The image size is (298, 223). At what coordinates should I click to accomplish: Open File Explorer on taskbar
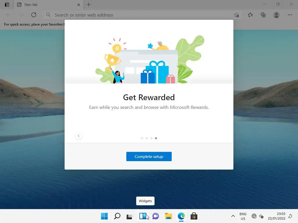tap(168, 216)
